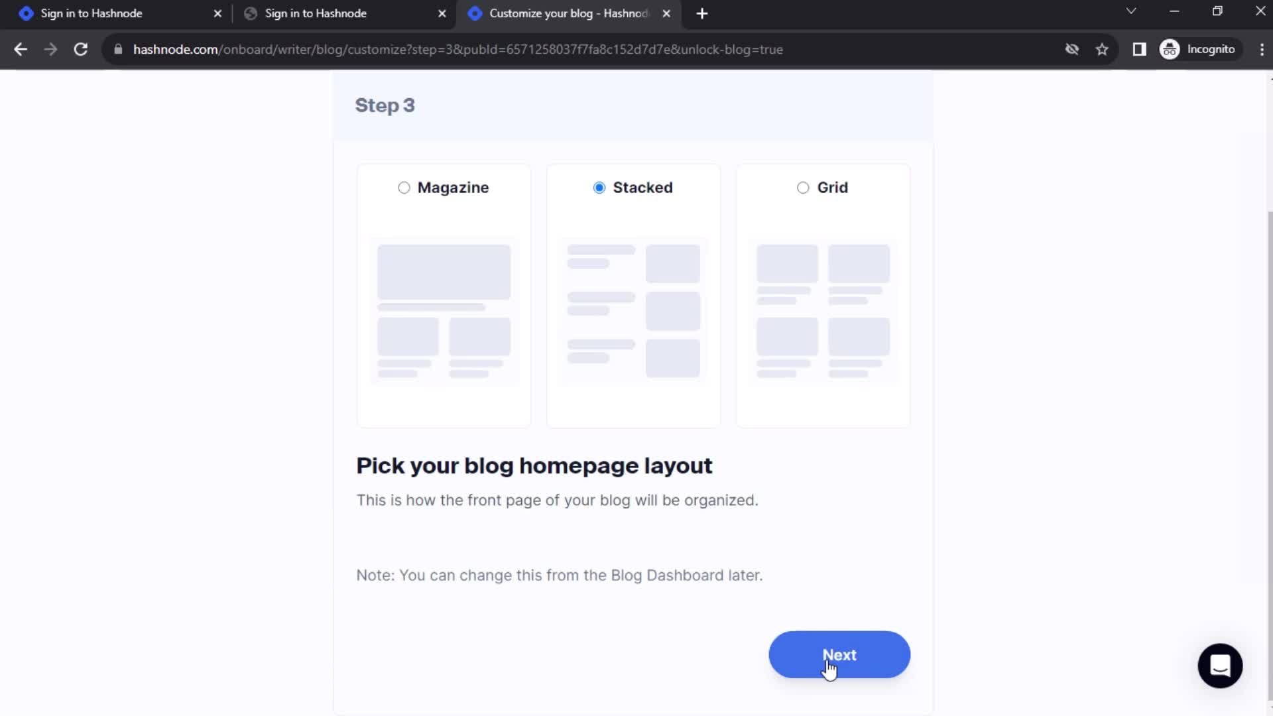Select the Magazine layout option
Screen dimensions: 1273x716
(x=404, y=187)
